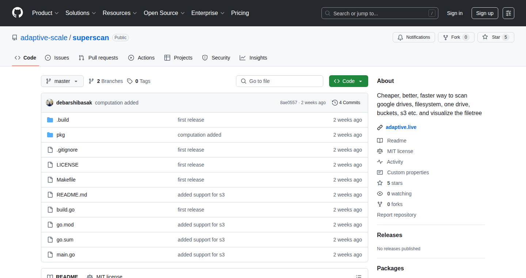
Task: Click the file icon beside build.go
Action: 50,210
